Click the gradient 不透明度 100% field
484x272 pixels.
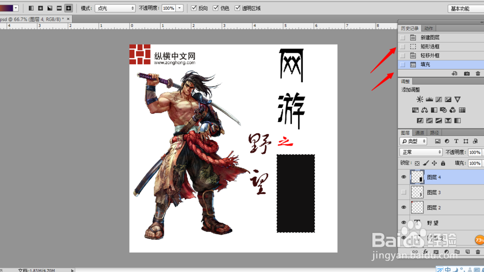[168, 8]
